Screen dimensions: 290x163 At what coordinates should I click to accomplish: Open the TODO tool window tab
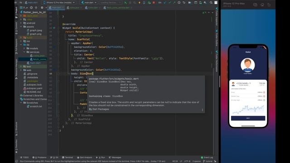(24, 158)
